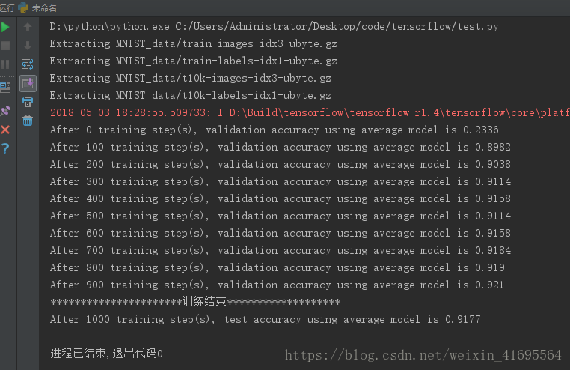Open help via blue question mark
The image size is (570, 370).
point(5,148)
